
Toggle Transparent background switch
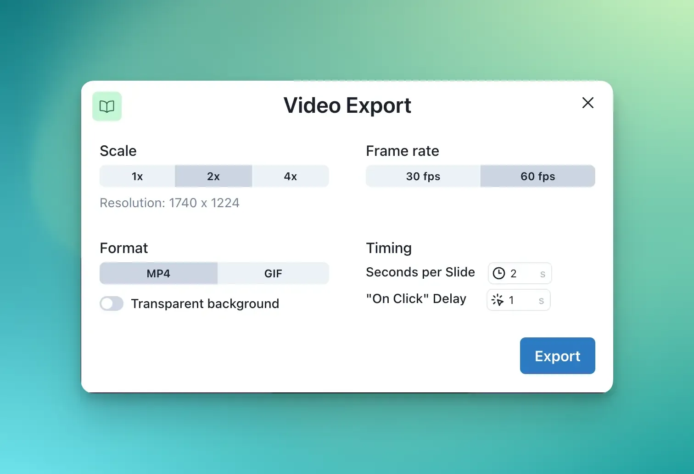coord(112,303)
